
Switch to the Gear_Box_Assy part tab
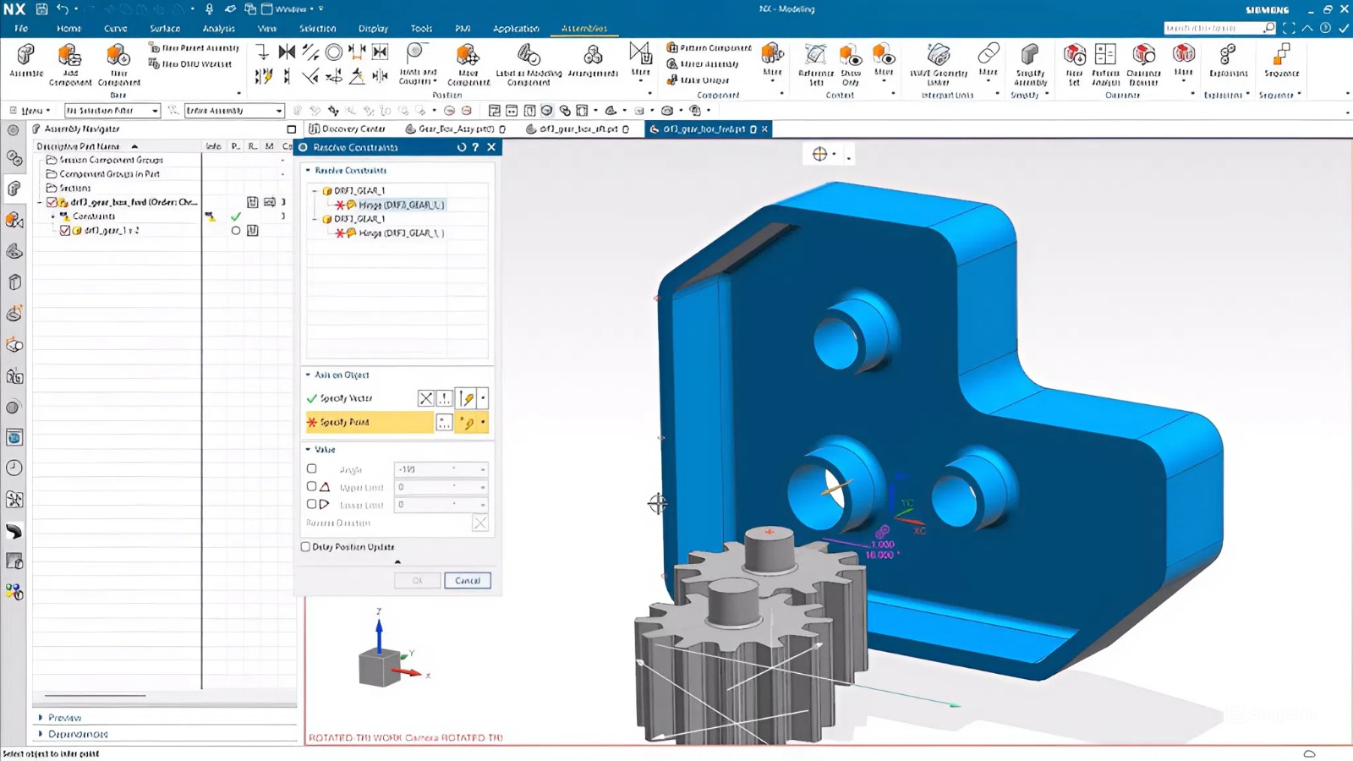tap(454, 129)
